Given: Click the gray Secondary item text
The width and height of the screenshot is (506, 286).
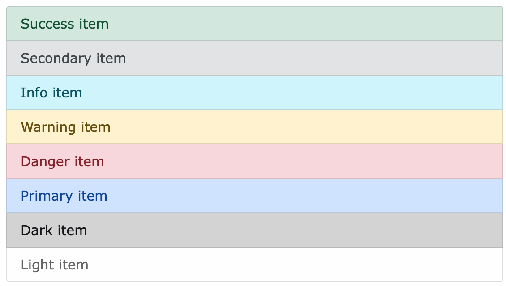Looking at the screenshot, I should 73,58.
